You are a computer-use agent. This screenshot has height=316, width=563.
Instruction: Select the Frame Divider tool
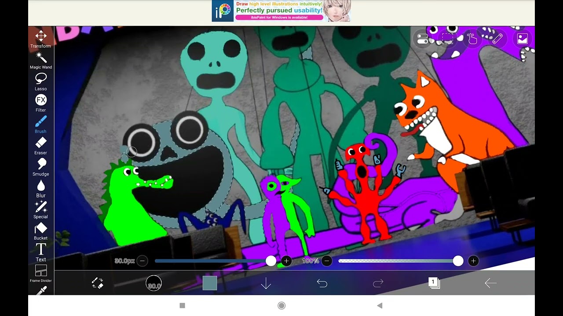[x=40, y=274]
